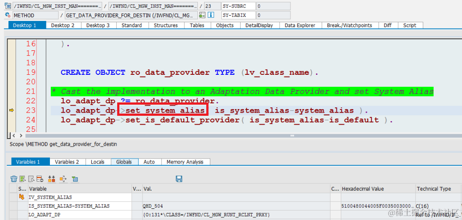Click the navigate-to-source icon beside GET_DATA_PROVIDER_FOR_DESTIN
The width and height of the screenshot is (462, 220).
pos(202,15)
